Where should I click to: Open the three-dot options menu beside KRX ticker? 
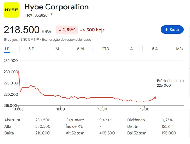coord(52,15)
